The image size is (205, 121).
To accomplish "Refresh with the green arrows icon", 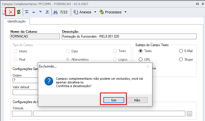I will tap(19, 12).
